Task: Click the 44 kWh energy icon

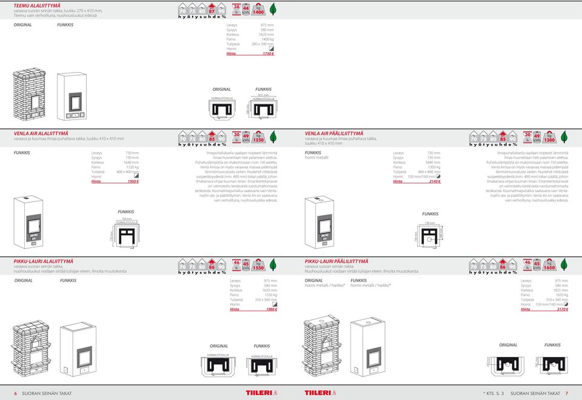Action: [x=246, y=10]
